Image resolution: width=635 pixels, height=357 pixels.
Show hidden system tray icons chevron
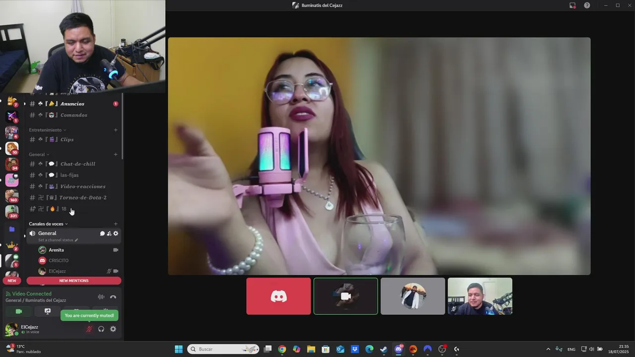(x=548, y=349)
